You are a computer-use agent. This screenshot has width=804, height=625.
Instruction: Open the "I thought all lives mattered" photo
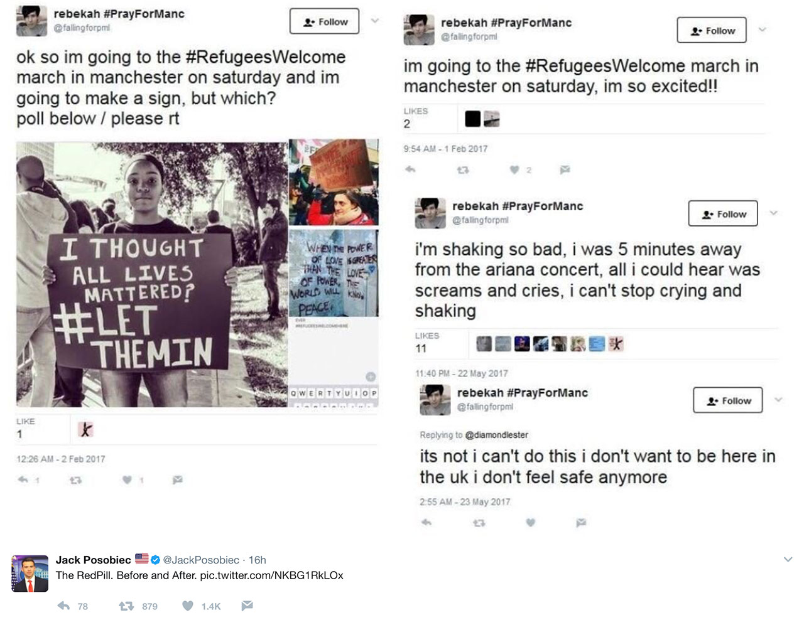click(151, 274)
